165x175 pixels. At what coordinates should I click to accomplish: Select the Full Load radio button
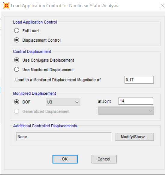17,30
